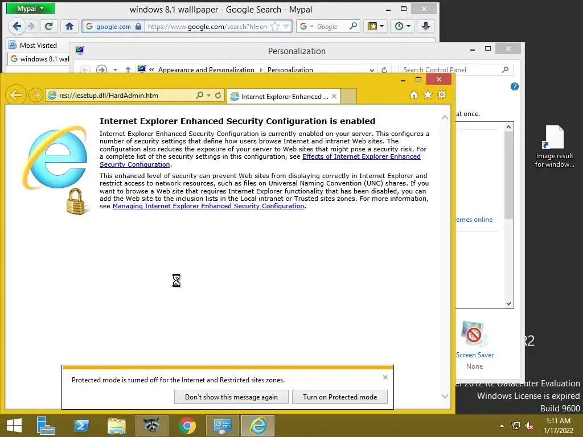
Task: Open Effects of Internet Explorer Enhanced link
Action: click(x=361, y=156)
